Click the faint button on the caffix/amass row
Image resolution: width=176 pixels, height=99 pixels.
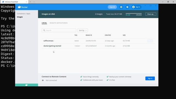(150, 41)
